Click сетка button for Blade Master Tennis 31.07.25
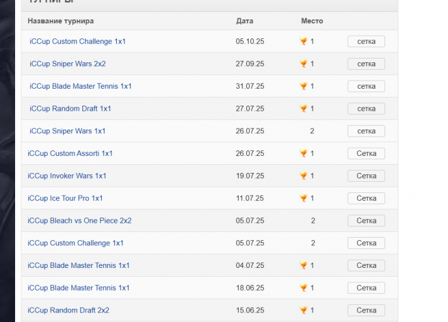448x322 pixels. point(366,86)
